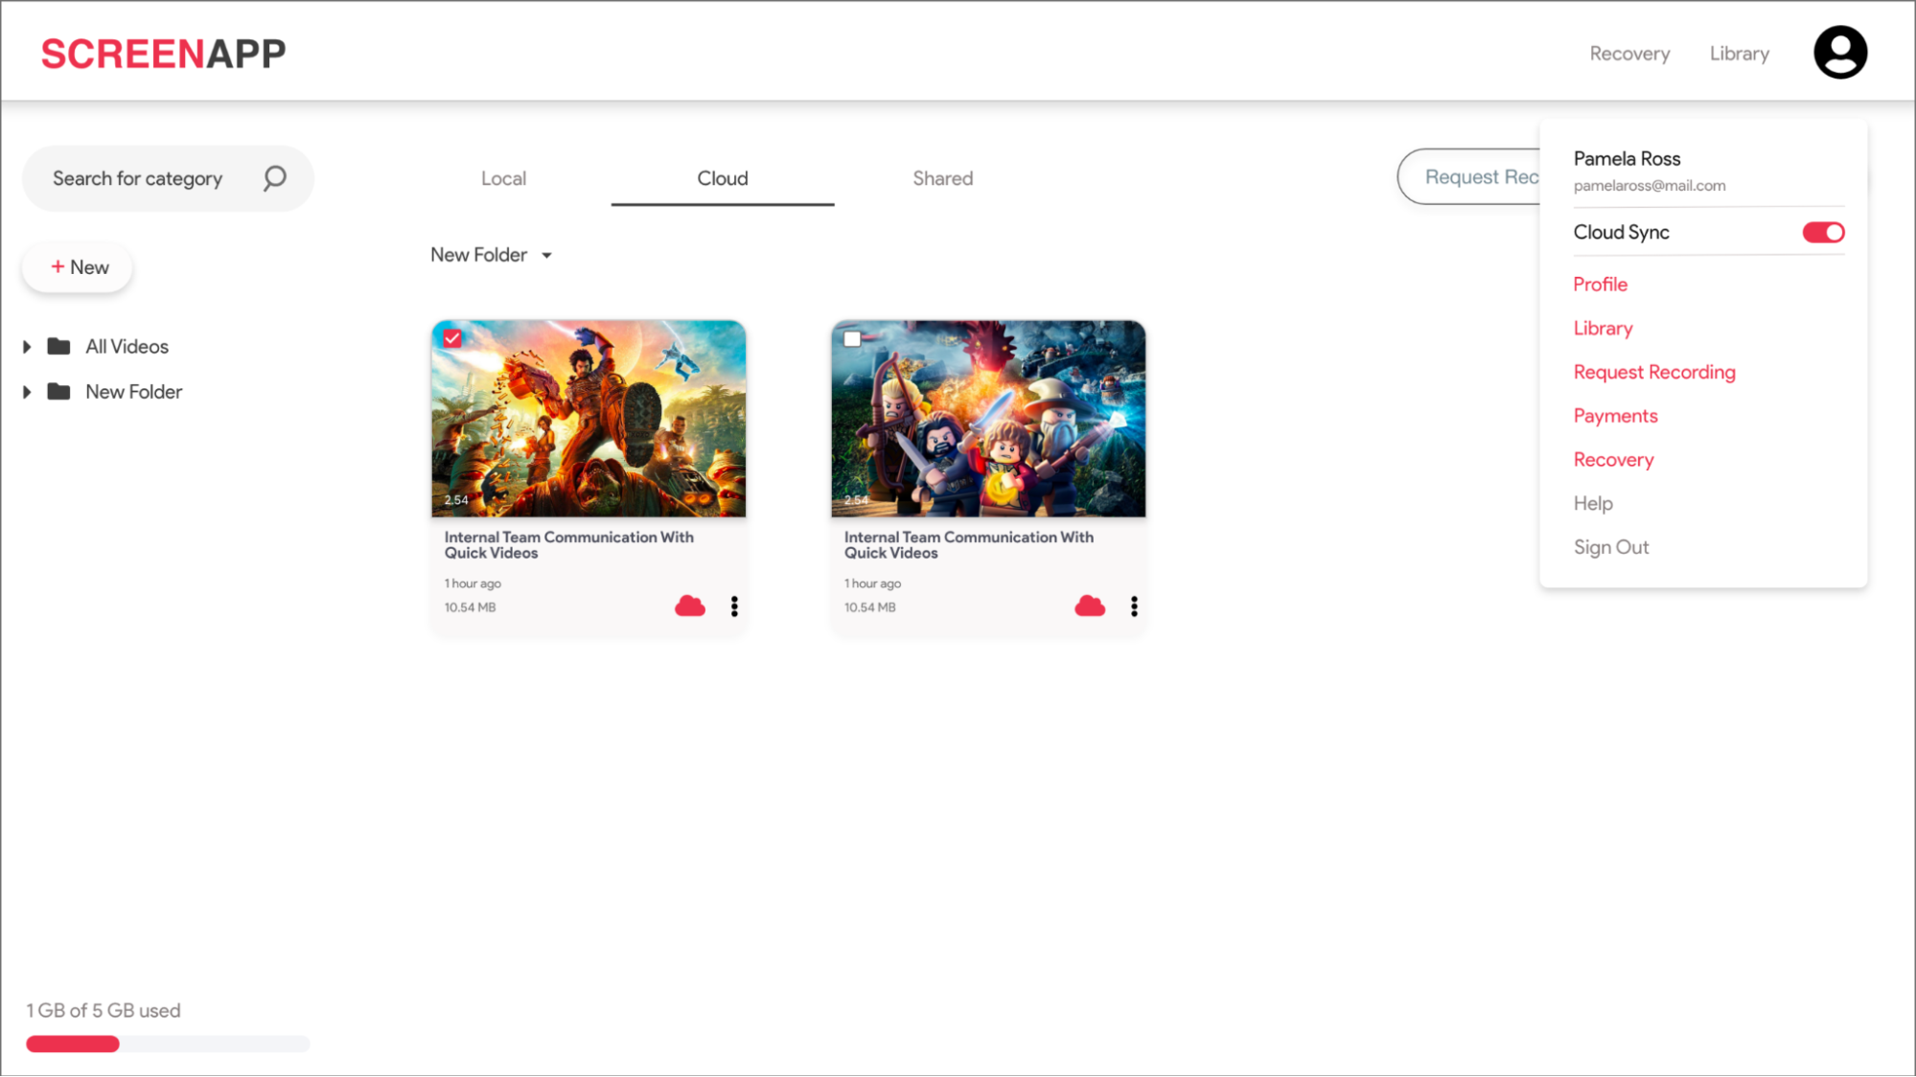This screenshot has width=1916, height=1077.
Task: Expand the All Videos tree arrow
Action: point(27,346)
